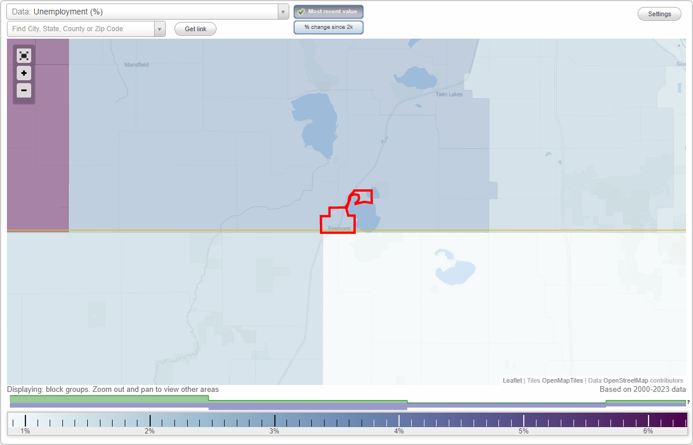Switch to the '% change since 2k' view

pos(329,27)
